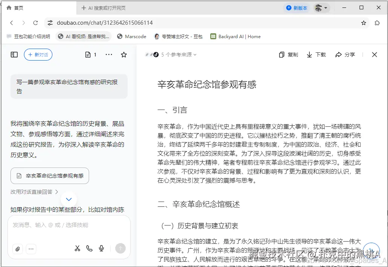Click the scissors screenshot icon
Viewport: 388px width, 267px height.
[77, 248]
